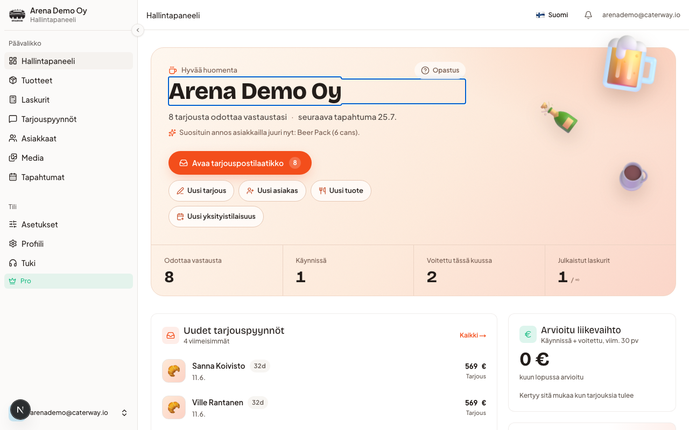Click the Voitettu tässä kuussa stat
Image resolution: width=689 pixels, height=430 pixels.
click(479, 270)
